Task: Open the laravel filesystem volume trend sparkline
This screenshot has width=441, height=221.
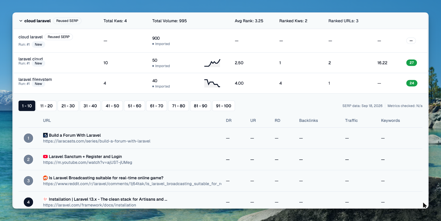Action: coord(212,83)
